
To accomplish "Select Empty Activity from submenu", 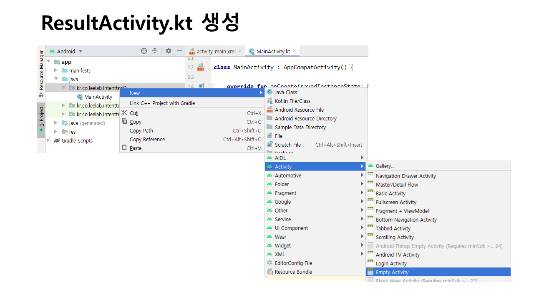I will [392, 272].
